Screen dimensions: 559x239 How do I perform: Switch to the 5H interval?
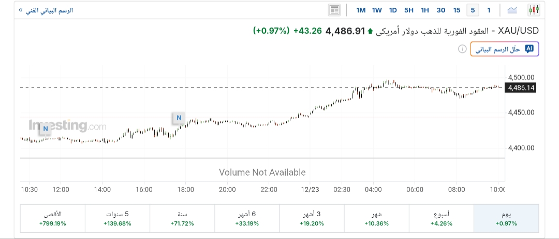(x=409, y=10)
